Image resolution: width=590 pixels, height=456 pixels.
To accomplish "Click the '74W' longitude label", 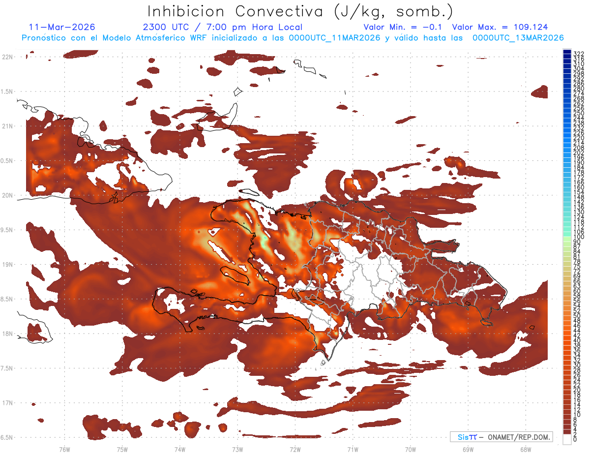I will (x=179, y=449).
